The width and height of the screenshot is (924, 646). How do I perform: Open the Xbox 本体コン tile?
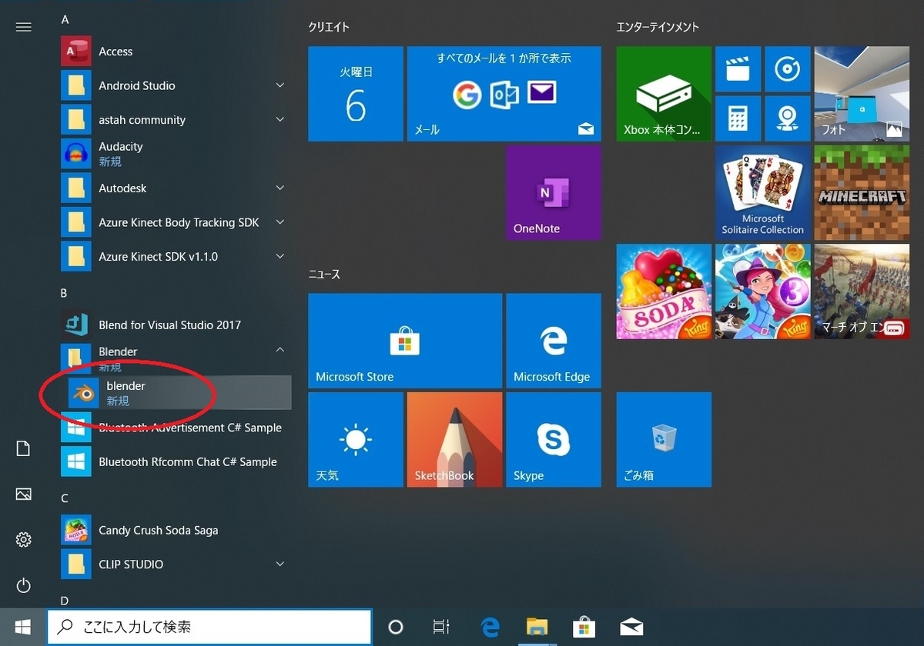664,94
